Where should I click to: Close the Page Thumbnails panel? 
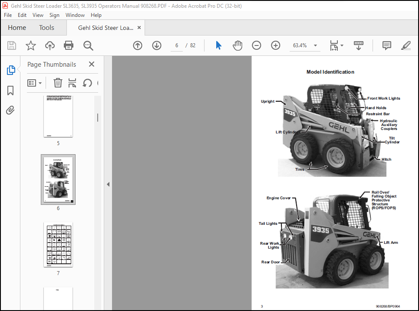click(x=92, y=64)
